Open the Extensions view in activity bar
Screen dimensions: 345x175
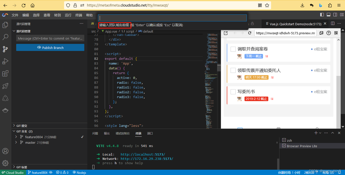pos(5,73)
